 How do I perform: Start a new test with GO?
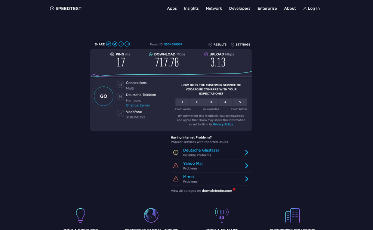104,96
